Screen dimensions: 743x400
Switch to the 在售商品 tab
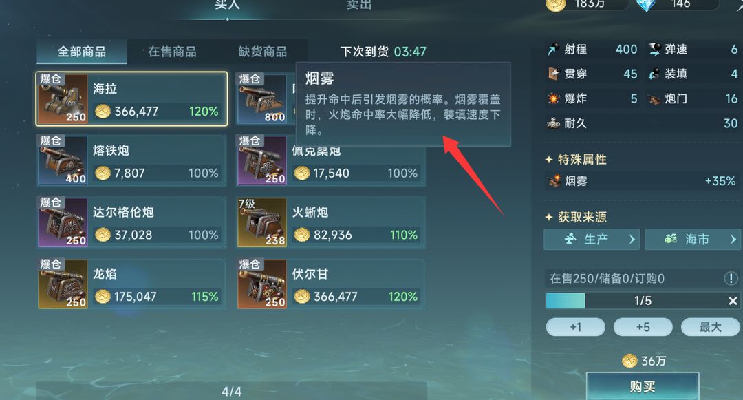coord(172,52)
